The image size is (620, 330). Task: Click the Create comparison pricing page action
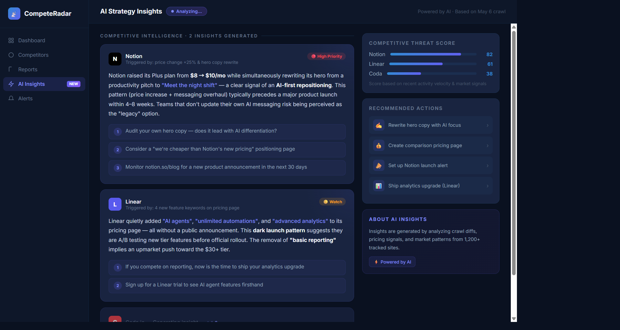pos(431,145)
